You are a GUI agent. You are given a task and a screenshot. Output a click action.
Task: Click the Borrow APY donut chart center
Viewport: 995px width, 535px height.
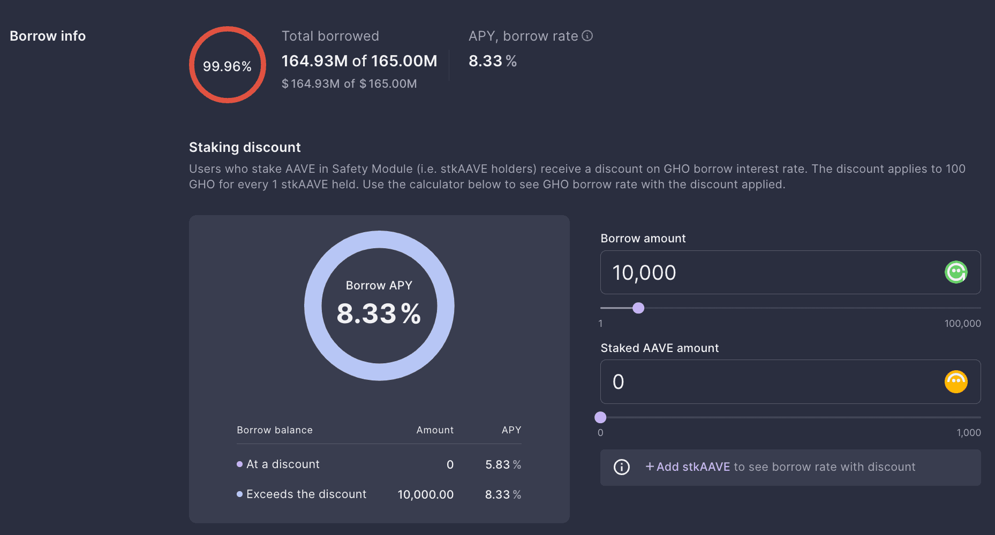tap(379, 305)
